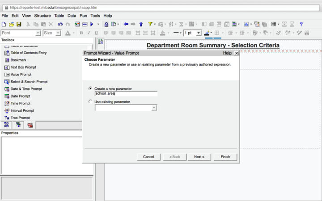322x201 pixels.
Task: Click the Run Report play icon
Action: pyautogui.click(x=92, y=24)
